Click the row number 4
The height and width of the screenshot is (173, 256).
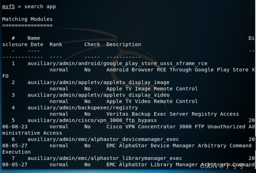[x=13, y=108]
